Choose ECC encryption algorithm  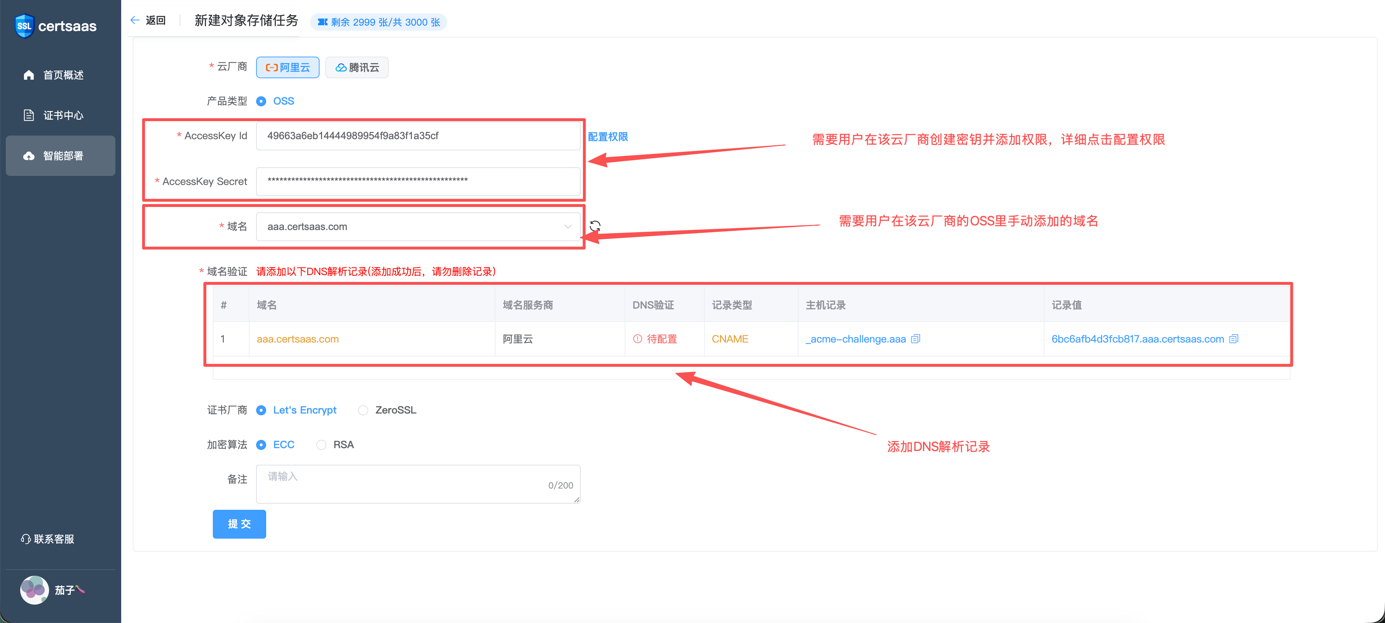[261, 445]
